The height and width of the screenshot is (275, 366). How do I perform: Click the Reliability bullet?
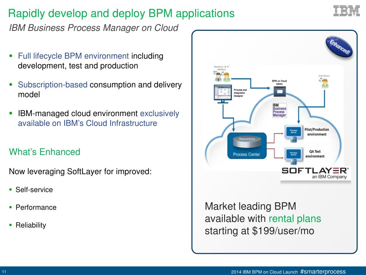coord(31,225)
